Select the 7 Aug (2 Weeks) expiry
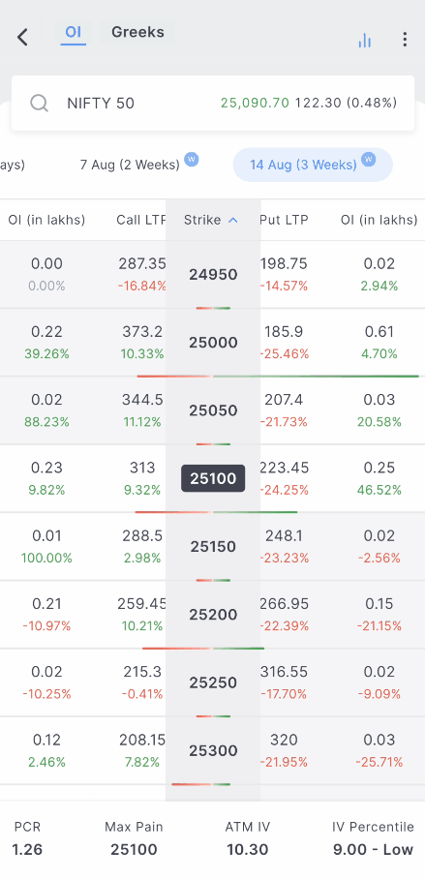425x879 pixels. pyautogui.click(x=130, y=165)
